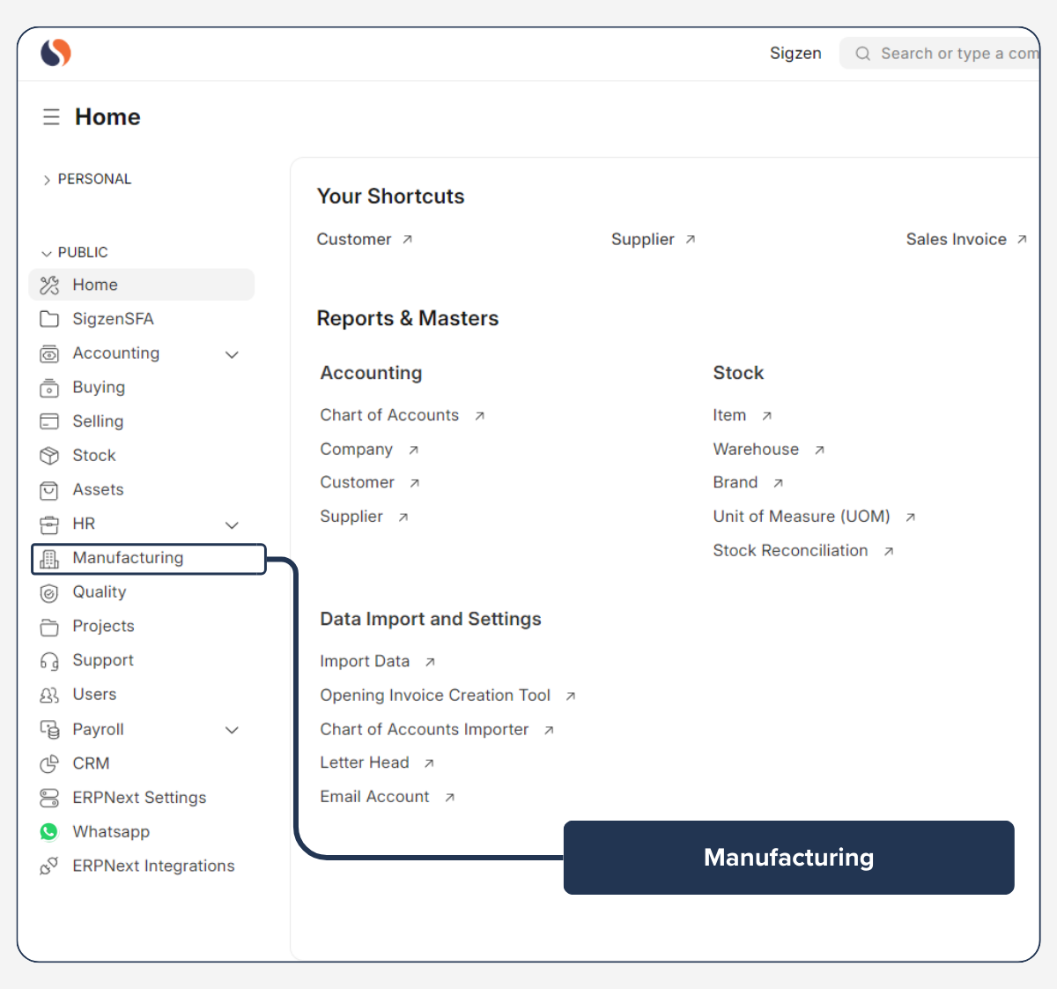
Task: Collapse the HR section chevron
Action: (232, 524)
